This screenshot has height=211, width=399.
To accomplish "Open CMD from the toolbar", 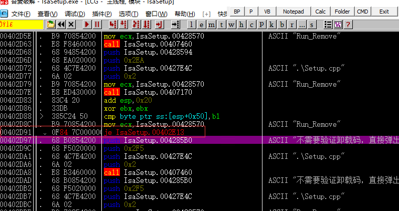I will point(362,12).
